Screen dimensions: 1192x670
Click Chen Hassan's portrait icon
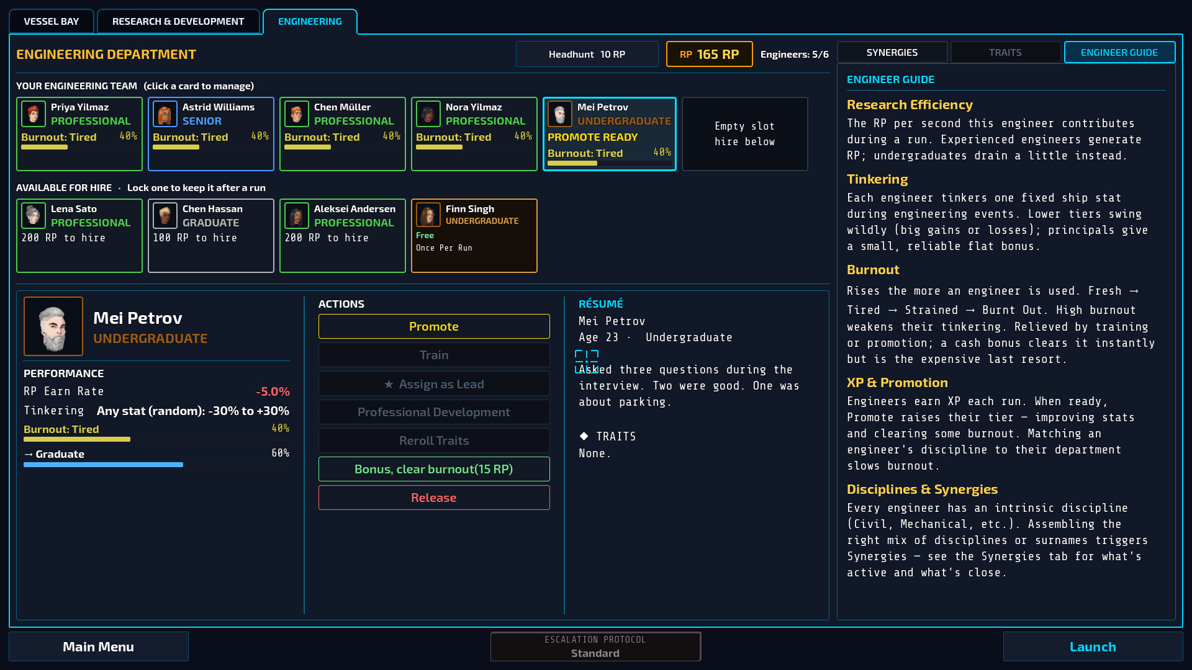point(165,215)
